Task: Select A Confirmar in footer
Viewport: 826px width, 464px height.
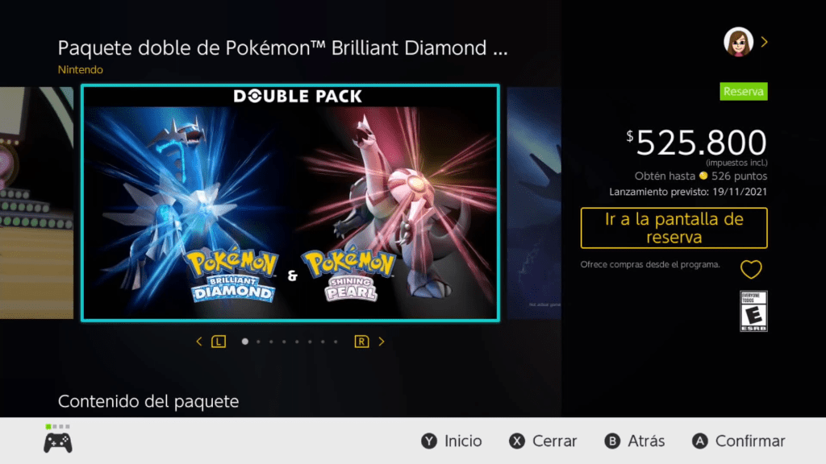Action: tap(738, 441)
